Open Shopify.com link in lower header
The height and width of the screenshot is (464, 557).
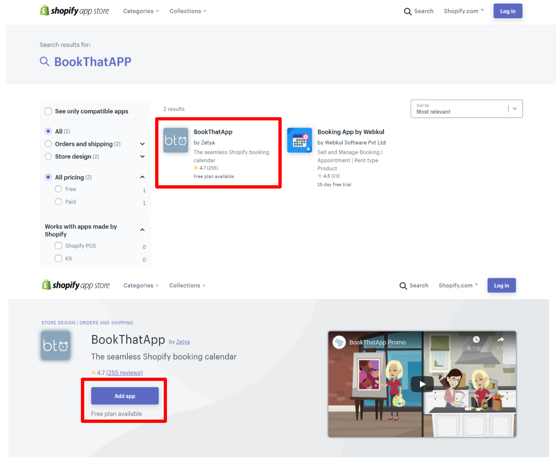point(458,285)
